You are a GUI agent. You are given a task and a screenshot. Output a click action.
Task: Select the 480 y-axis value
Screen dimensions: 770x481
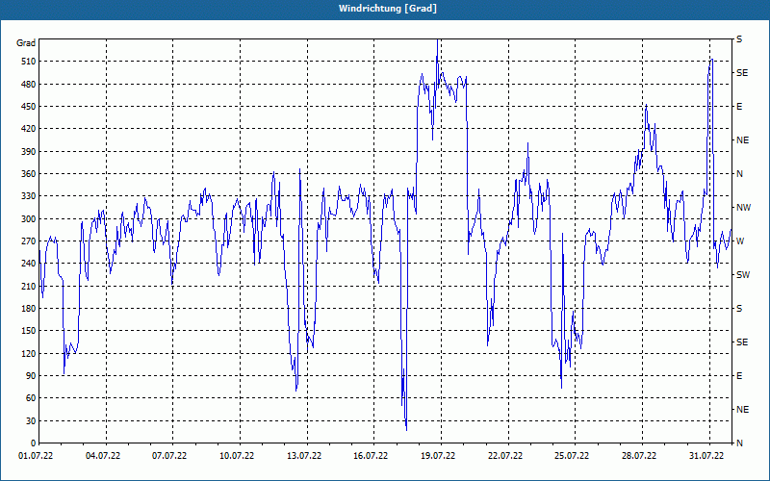(x=29, y=84)
